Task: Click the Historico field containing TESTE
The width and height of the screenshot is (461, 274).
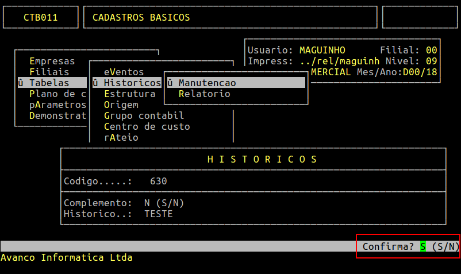Action: coord(158,214)
